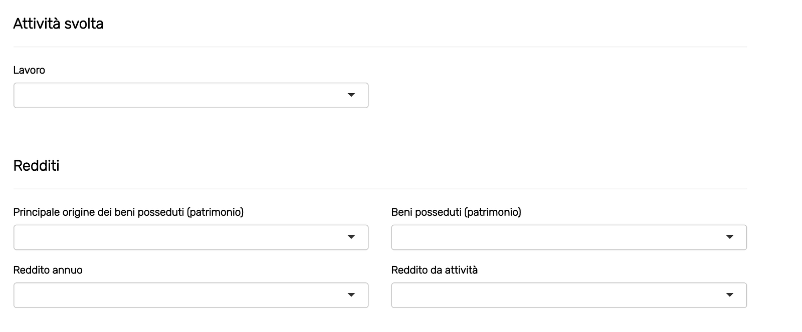Click the divider line below Attività svolta
This screenshot has width=802, height=332.
(x=380, y=47)
